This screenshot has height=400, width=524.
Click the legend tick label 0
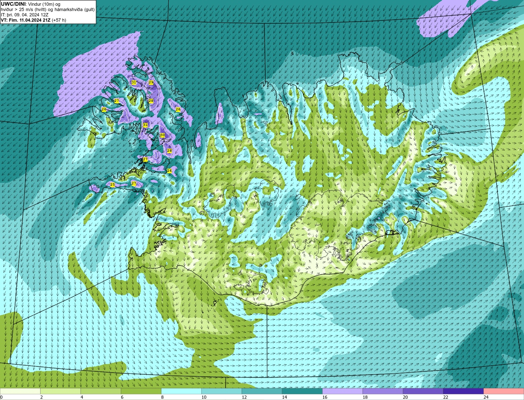coord(2,397)
